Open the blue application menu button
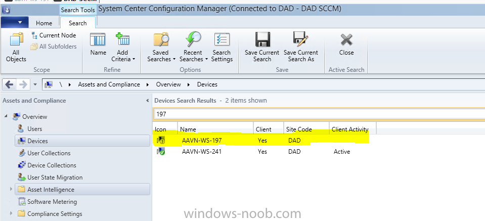This screenshot has height=221, width=485. (15, 22)
